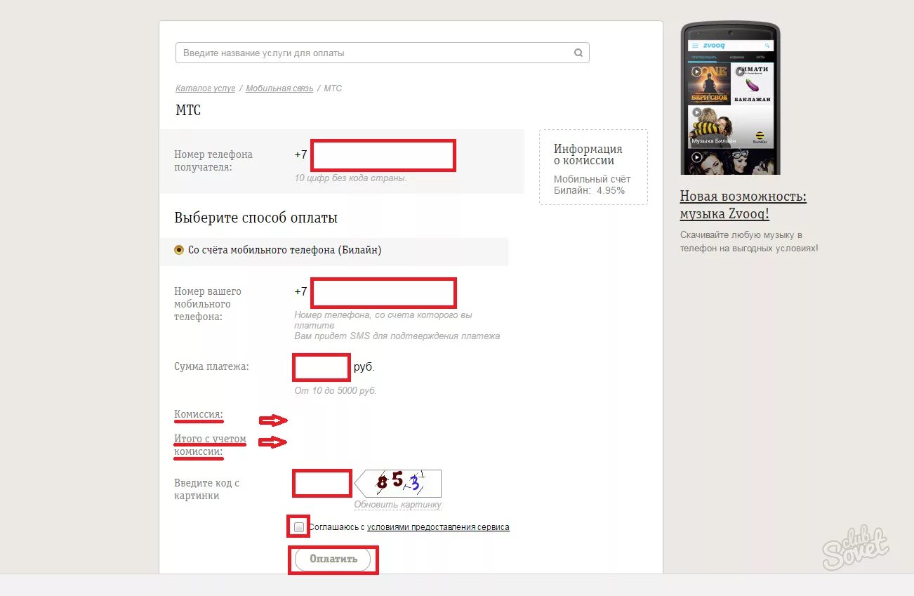Click the Итого с учетом комиссии label

[x=210, y=446]
